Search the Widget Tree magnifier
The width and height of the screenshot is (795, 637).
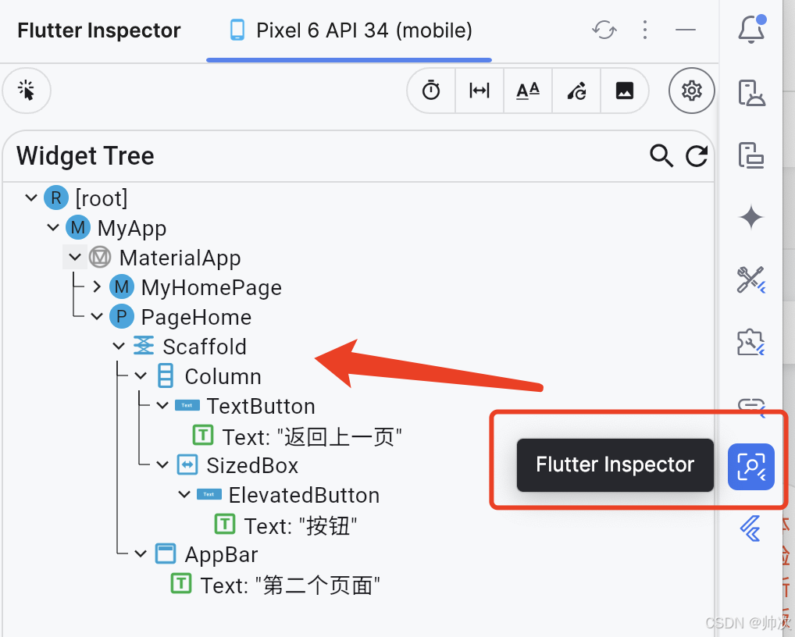pyautogui.click(x=661, y=155)
